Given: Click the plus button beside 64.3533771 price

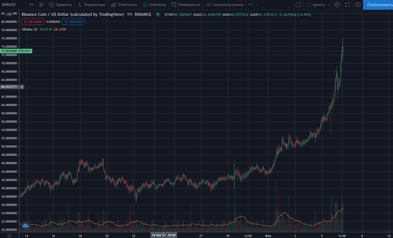Looking at the screenshot, I should pyautogui.click(x=22, y=87).
